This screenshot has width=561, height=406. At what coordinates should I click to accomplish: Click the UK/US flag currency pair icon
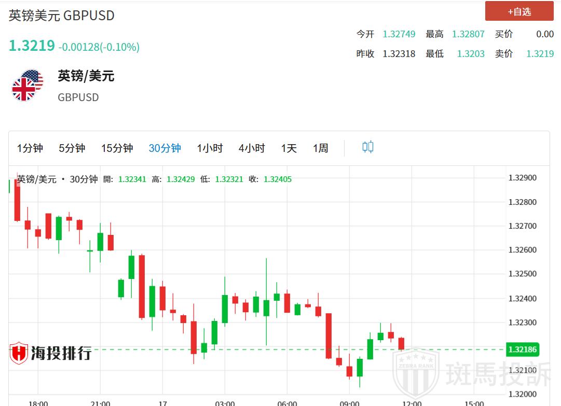(27, 85)
